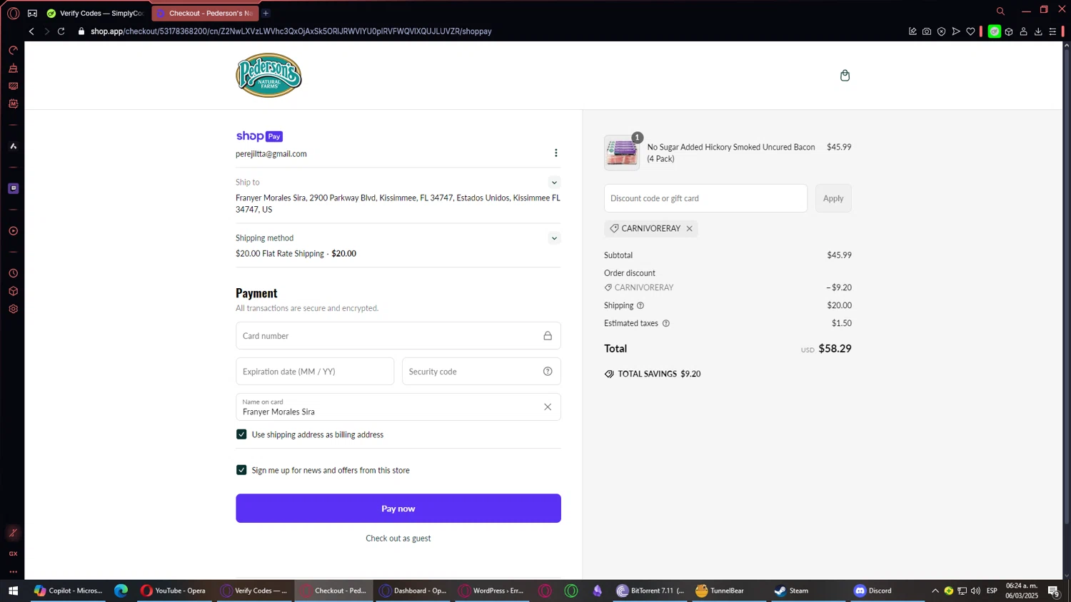Click the padlock site info icon
Screen dimensions: 1071x602
pyautogui.click(x=81, y=31)
